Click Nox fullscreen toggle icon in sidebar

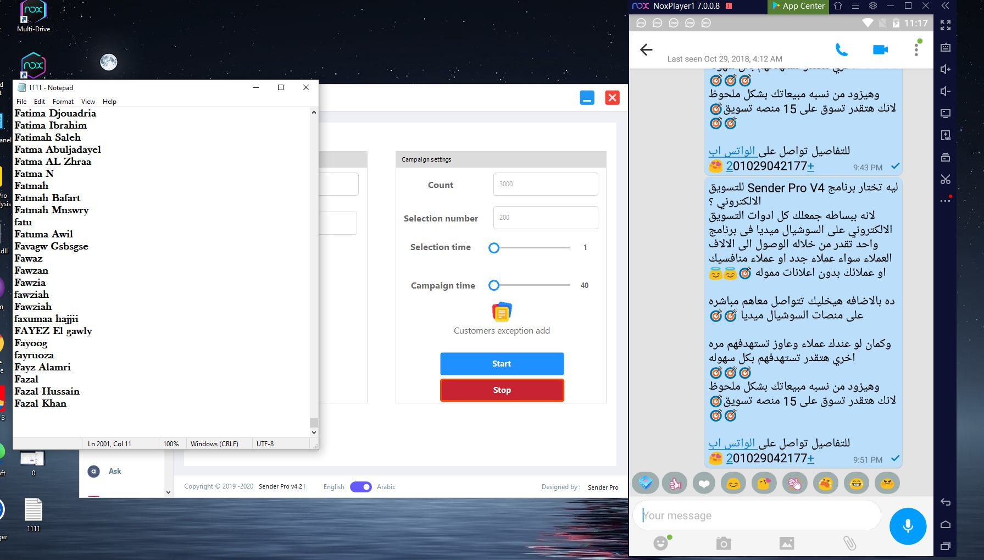[946, 25]
